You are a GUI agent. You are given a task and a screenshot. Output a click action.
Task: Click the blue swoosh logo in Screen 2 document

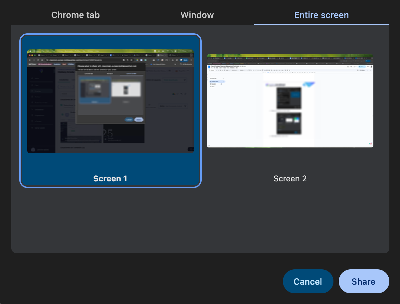tap(308, 85)
